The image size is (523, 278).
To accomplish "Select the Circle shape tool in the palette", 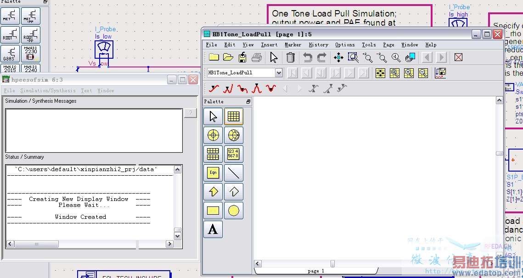I will pyautogui.click(x=233, y=210).
